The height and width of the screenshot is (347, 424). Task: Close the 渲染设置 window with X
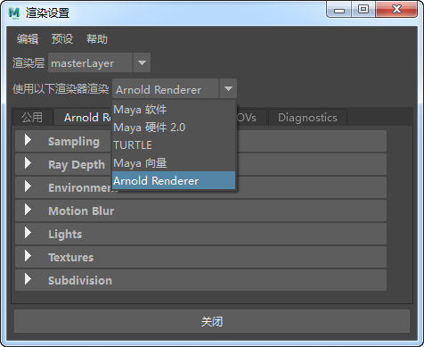click(x=396, y=10)
